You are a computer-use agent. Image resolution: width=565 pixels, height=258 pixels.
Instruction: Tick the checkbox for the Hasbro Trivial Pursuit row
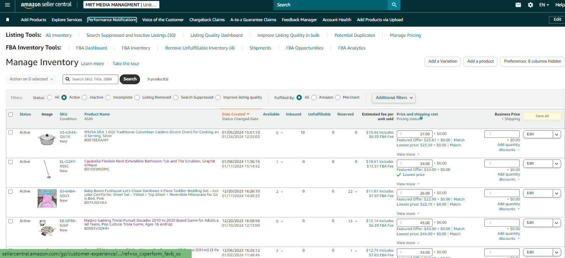pyautogui.click(x=11, y=221)
